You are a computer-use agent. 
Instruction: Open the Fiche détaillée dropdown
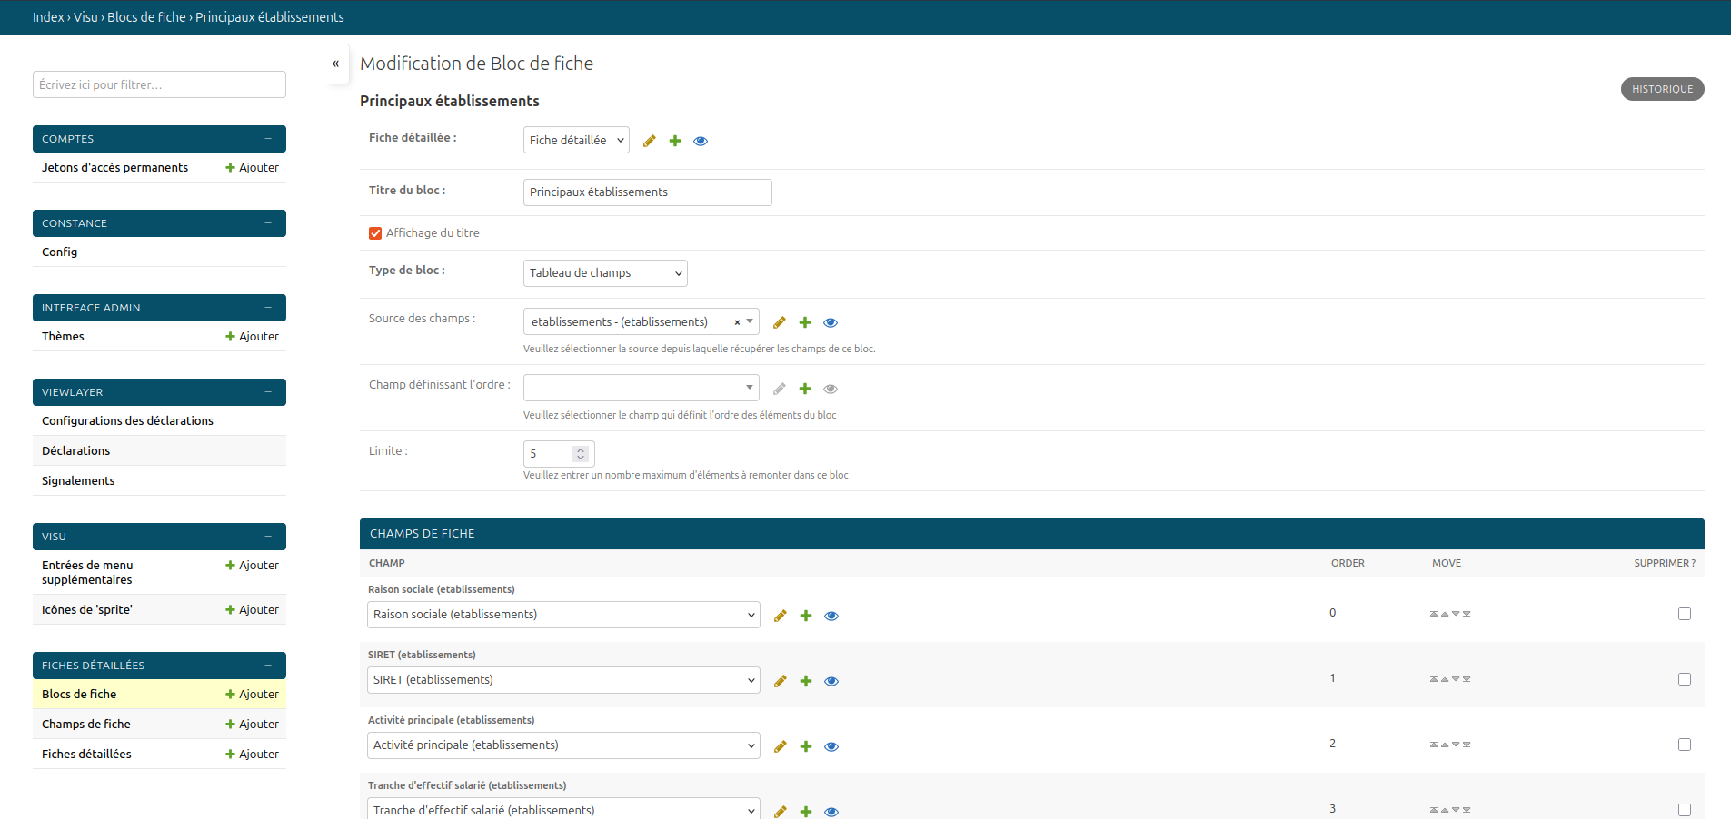point(576,140)
